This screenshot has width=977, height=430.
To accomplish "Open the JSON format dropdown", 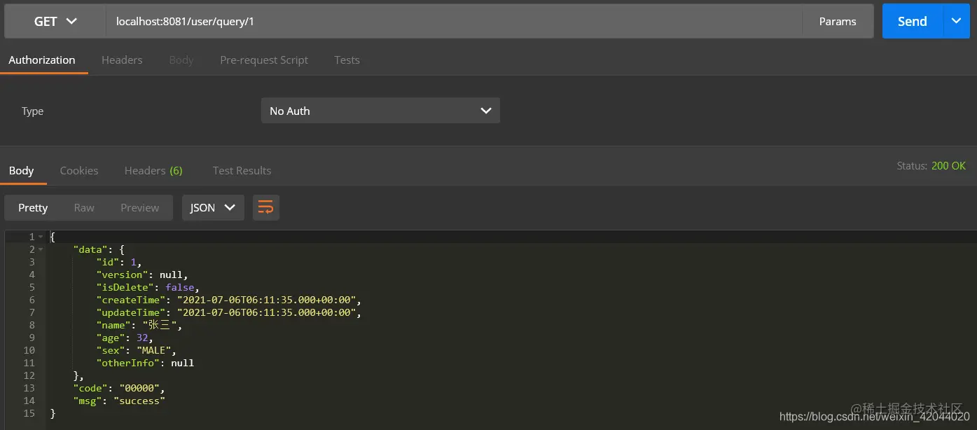I will (x=213, y=207).
